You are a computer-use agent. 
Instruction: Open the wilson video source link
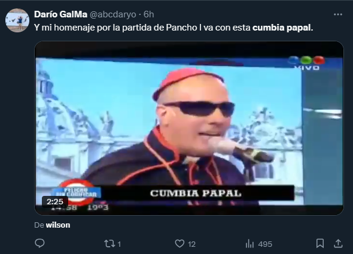[x=58, y=225]
